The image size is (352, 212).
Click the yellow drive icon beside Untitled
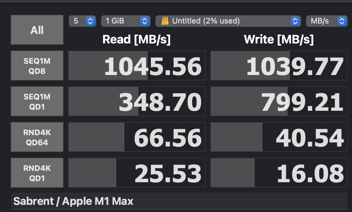[x=165, y=21]
